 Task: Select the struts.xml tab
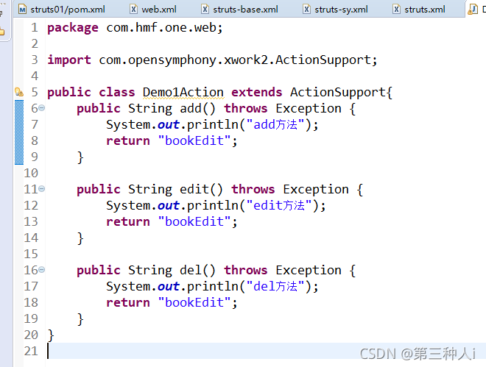(x=419, y=10)
